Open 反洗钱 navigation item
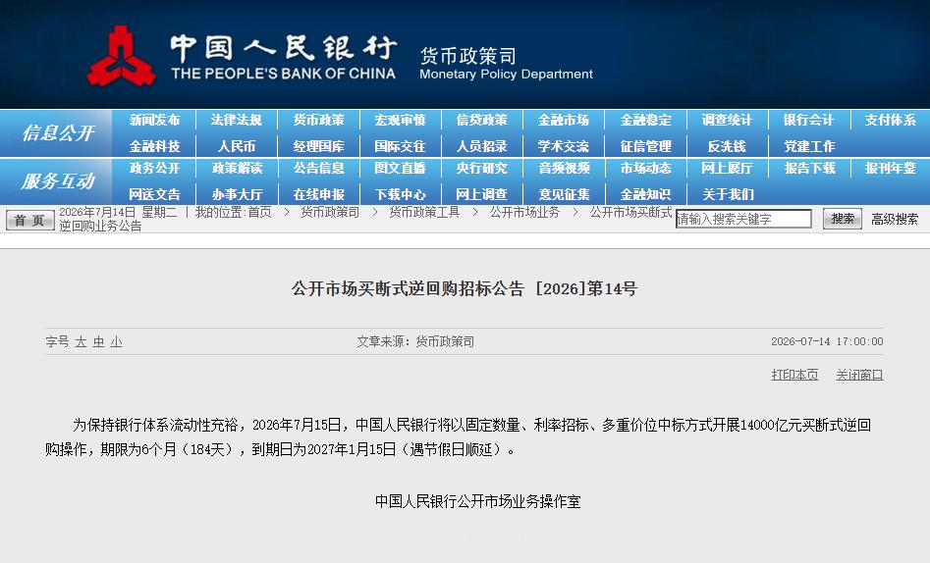The image size is (930, 563). (727, 146)
